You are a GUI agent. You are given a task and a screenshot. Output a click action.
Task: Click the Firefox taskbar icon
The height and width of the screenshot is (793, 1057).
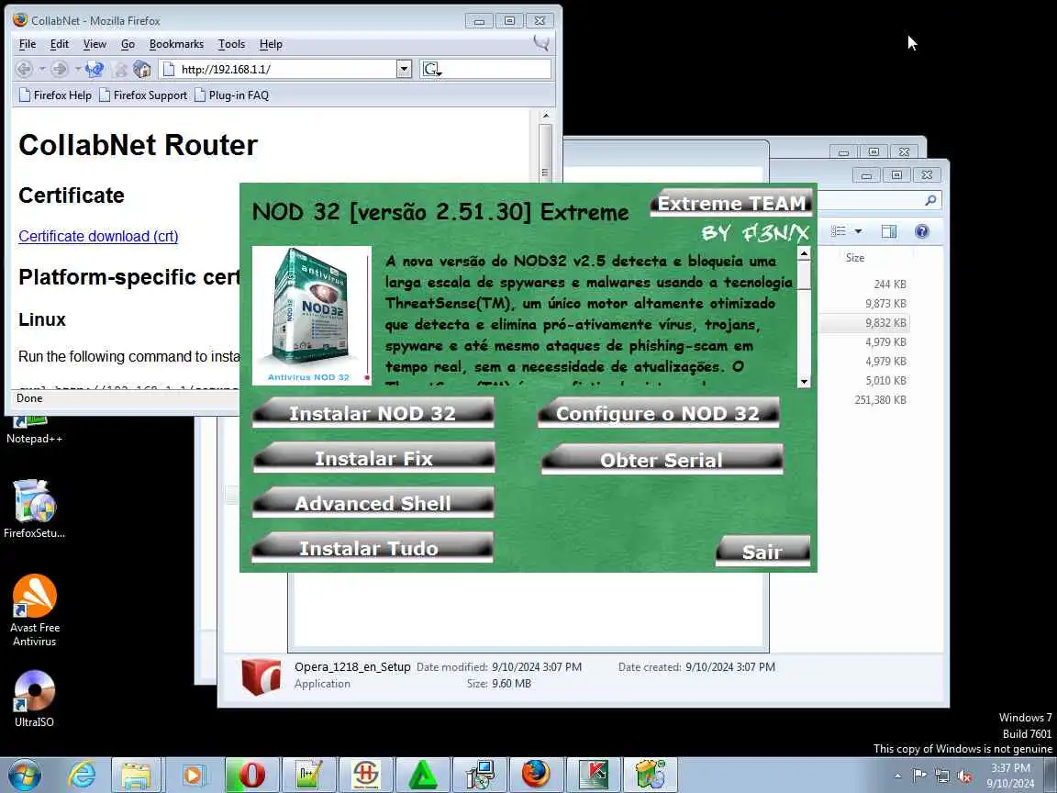coord(536,775)
